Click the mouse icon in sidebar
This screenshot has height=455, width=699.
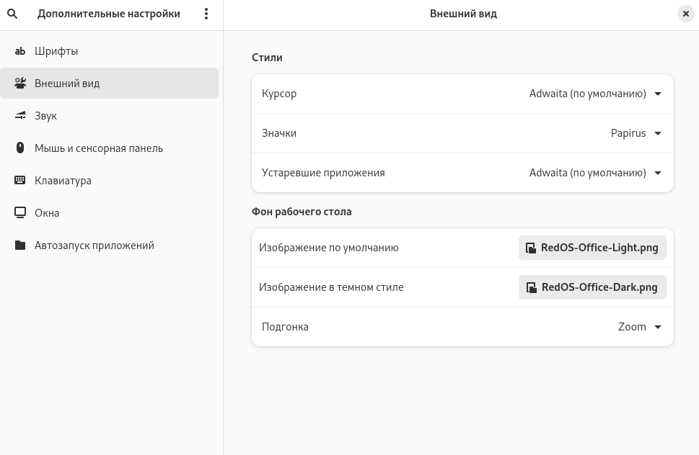coord(20,148)
